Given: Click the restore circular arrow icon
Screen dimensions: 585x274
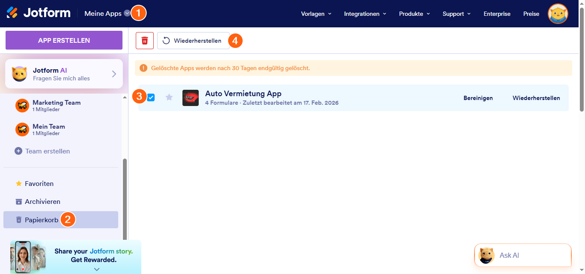Looking at the screenshot, I should [x=166, y=41].
